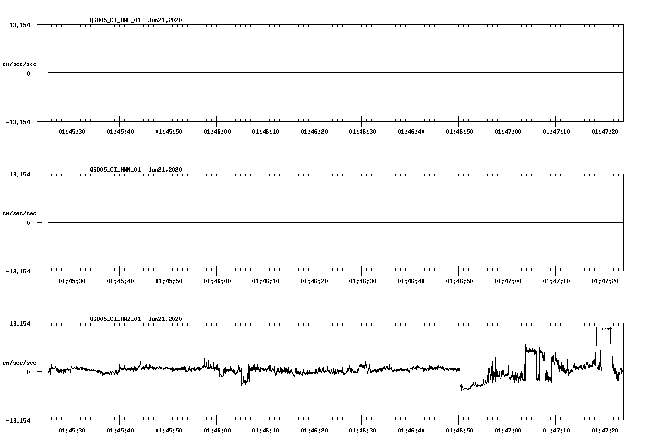Click the 01:45:30 time label under HNE plot

coord(72,131)
